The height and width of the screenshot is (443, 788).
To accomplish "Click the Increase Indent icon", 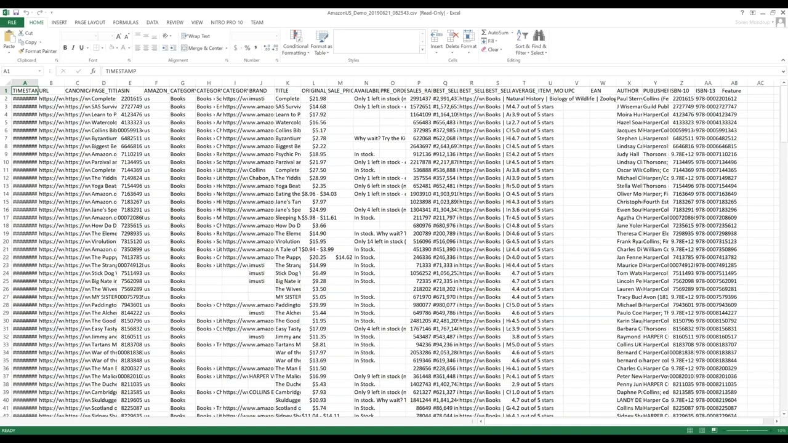I will pyautogui.click(x=174, y=48).
